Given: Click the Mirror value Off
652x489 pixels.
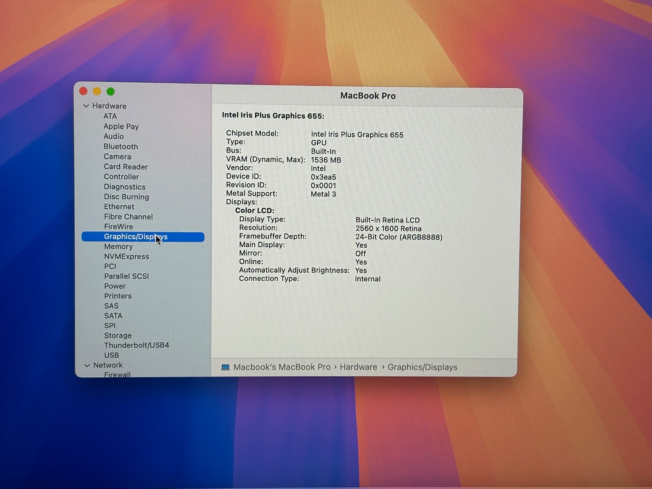Looking at the screenshot, I should coord(361,253).
